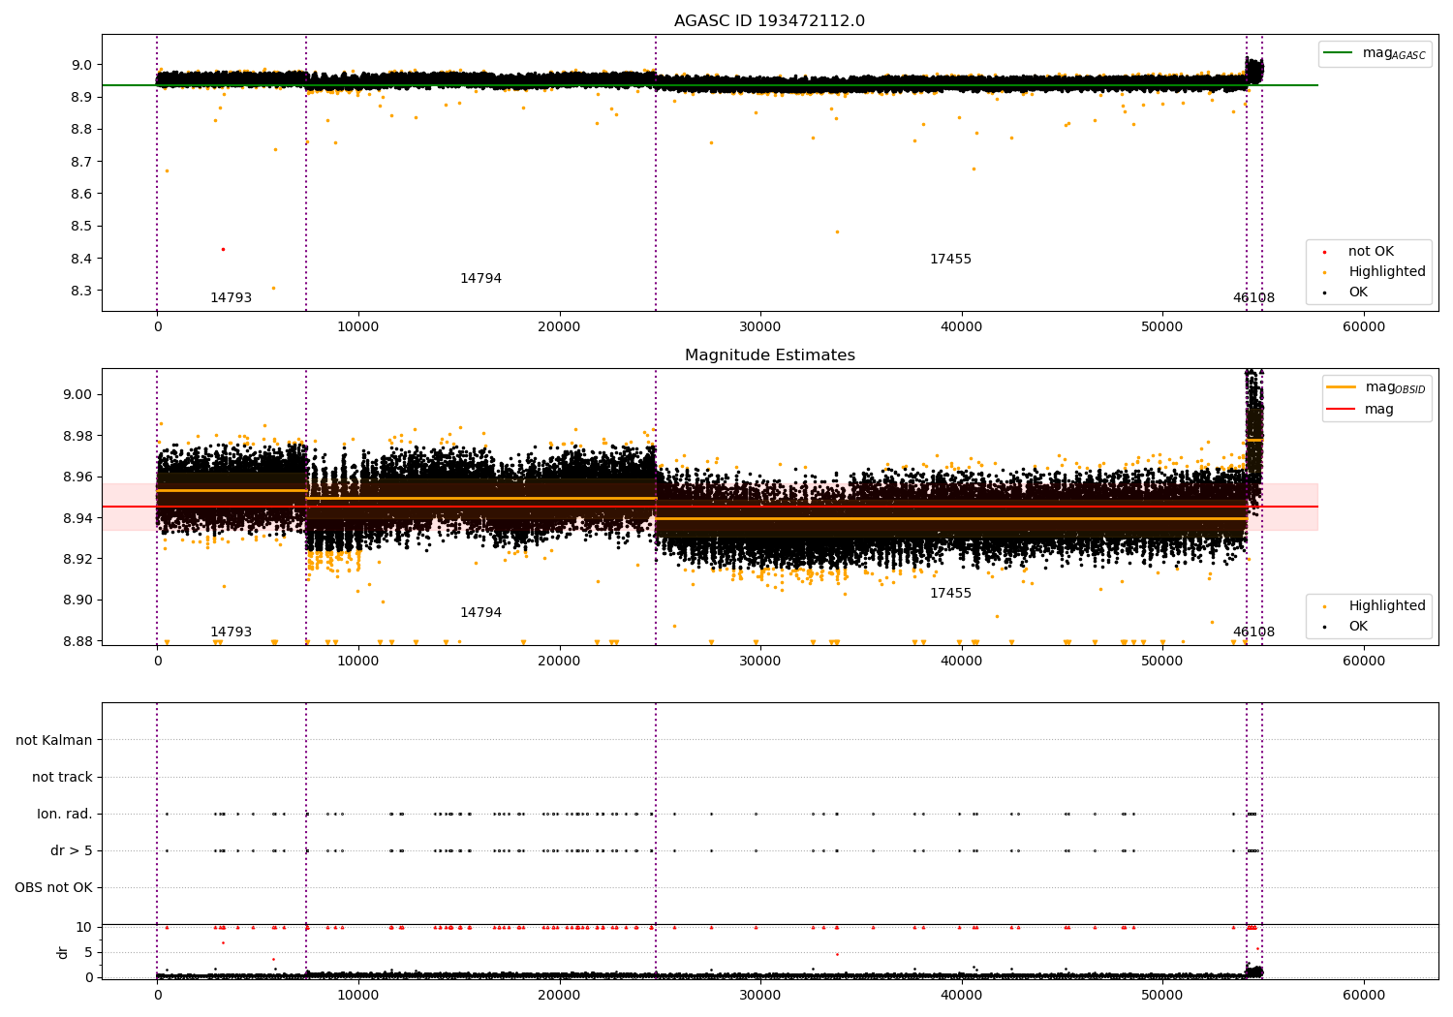Click the 8.92 y-tick in middle plot
This screenshot has height=1017, width=1453.
click(x=77, y=560)
